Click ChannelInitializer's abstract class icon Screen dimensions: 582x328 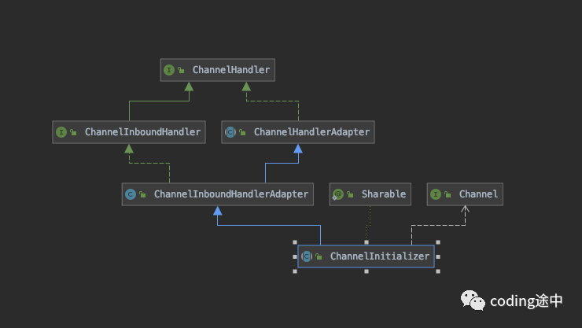coord(307,256)
